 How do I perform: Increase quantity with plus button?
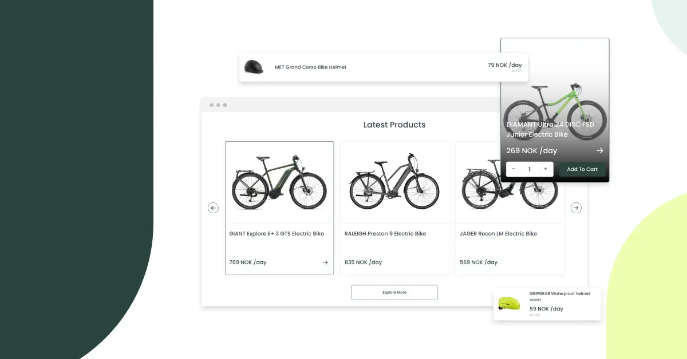click(x=546, y=169)
